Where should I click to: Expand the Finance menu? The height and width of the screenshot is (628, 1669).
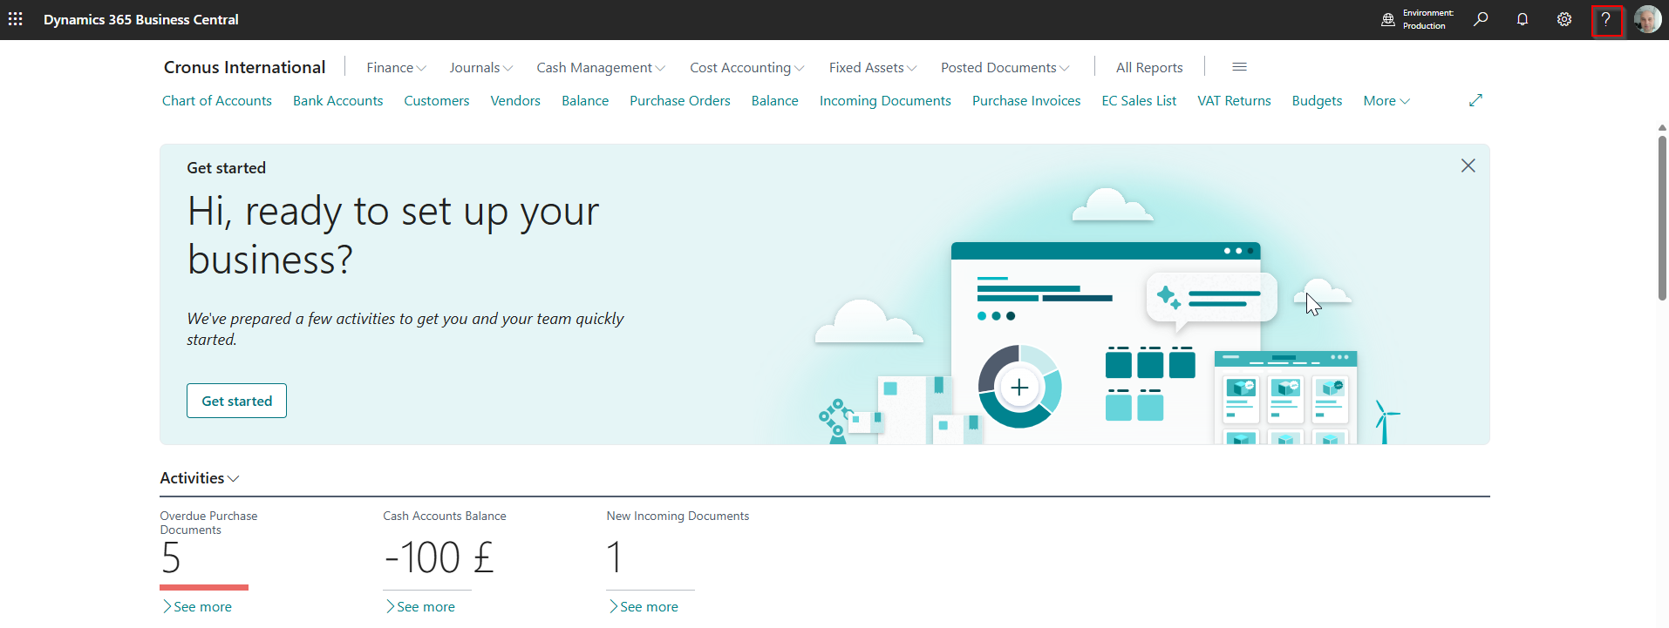tap(396, 67)
